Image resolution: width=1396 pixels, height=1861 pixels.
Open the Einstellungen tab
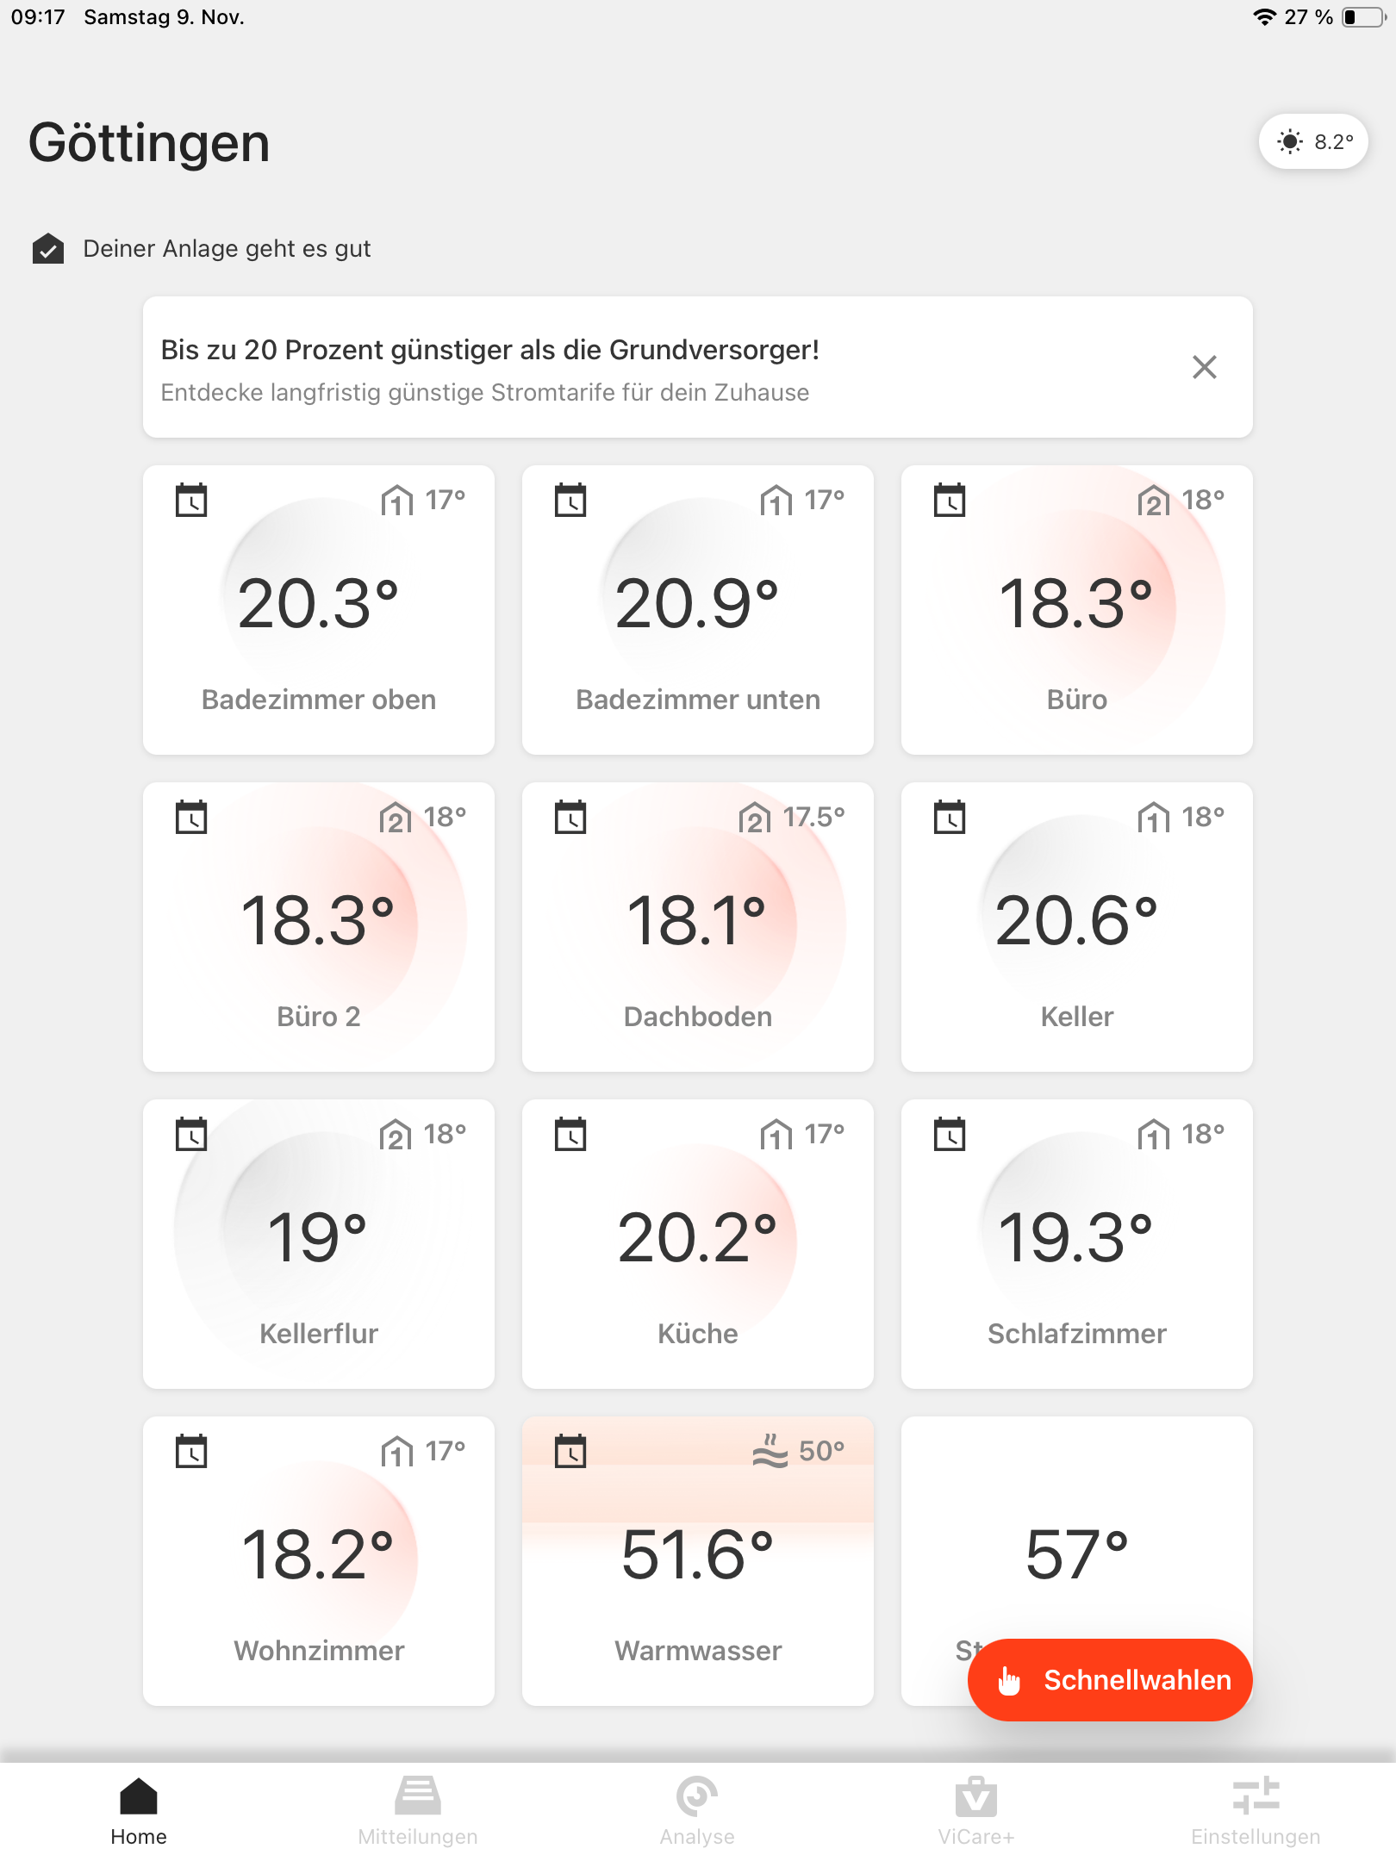[x=1256, y=1811]
